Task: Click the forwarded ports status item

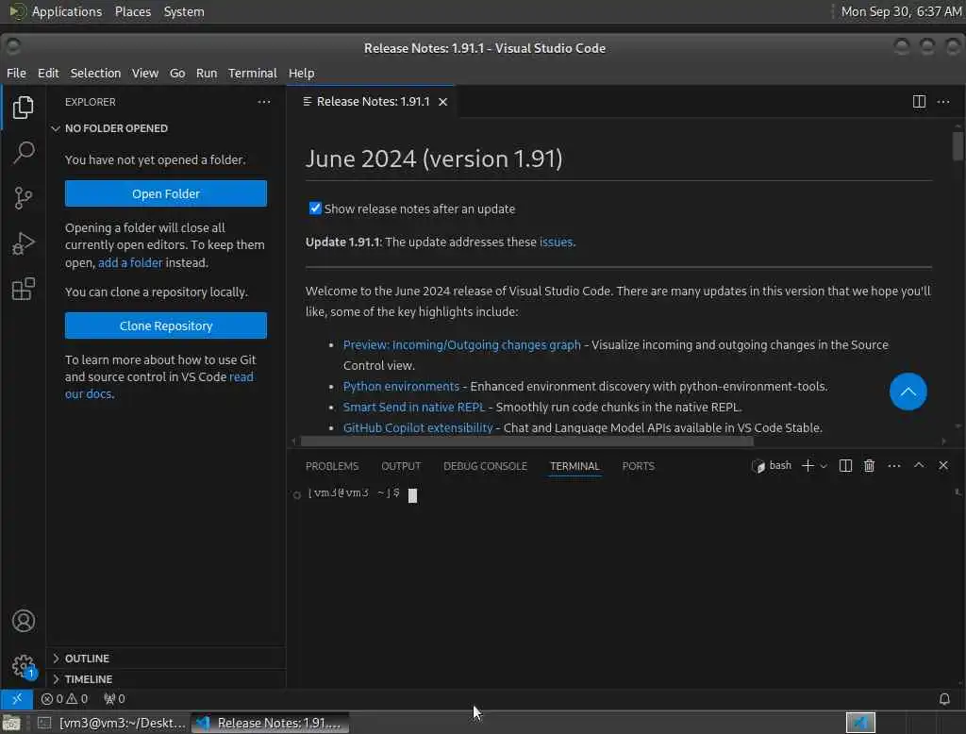Action: click(x=114, y=699)
